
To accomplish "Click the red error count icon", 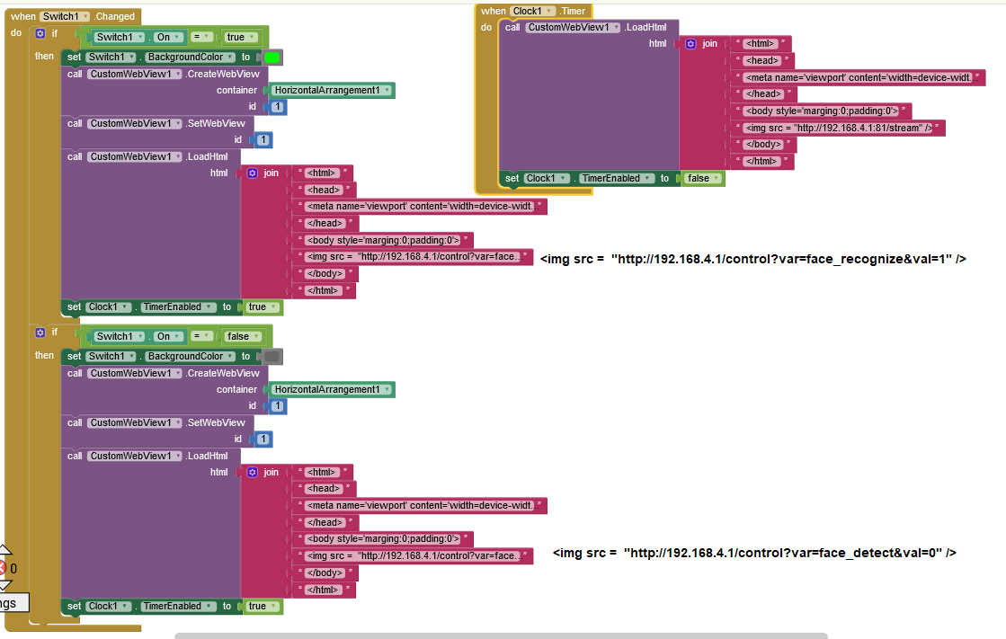I will 2,568.
